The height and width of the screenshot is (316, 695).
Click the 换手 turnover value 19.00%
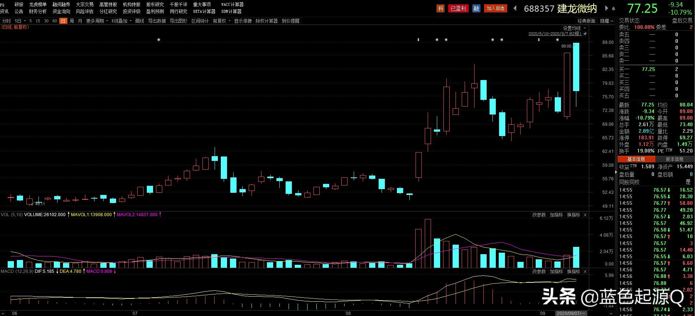(646, 151)
